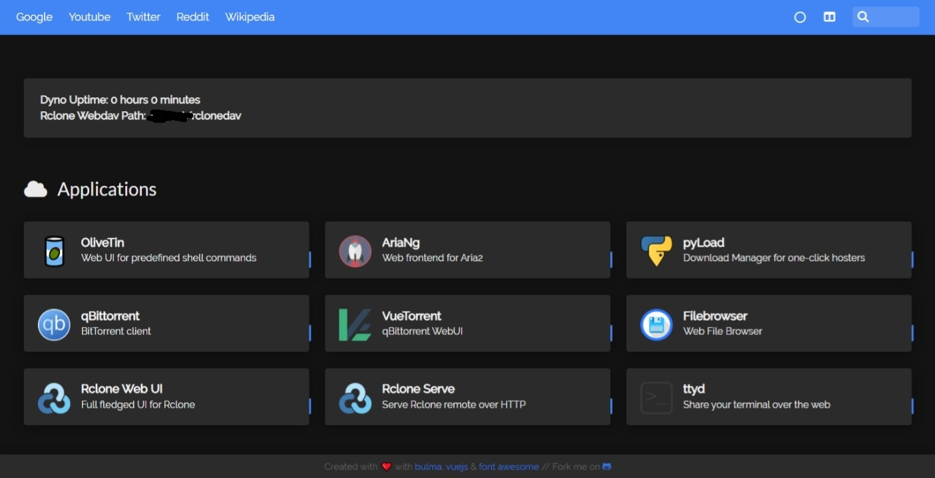This screenshot has width=935, height=478.
Task: Open the Twitter bookmark link
Action: point(144,17)
